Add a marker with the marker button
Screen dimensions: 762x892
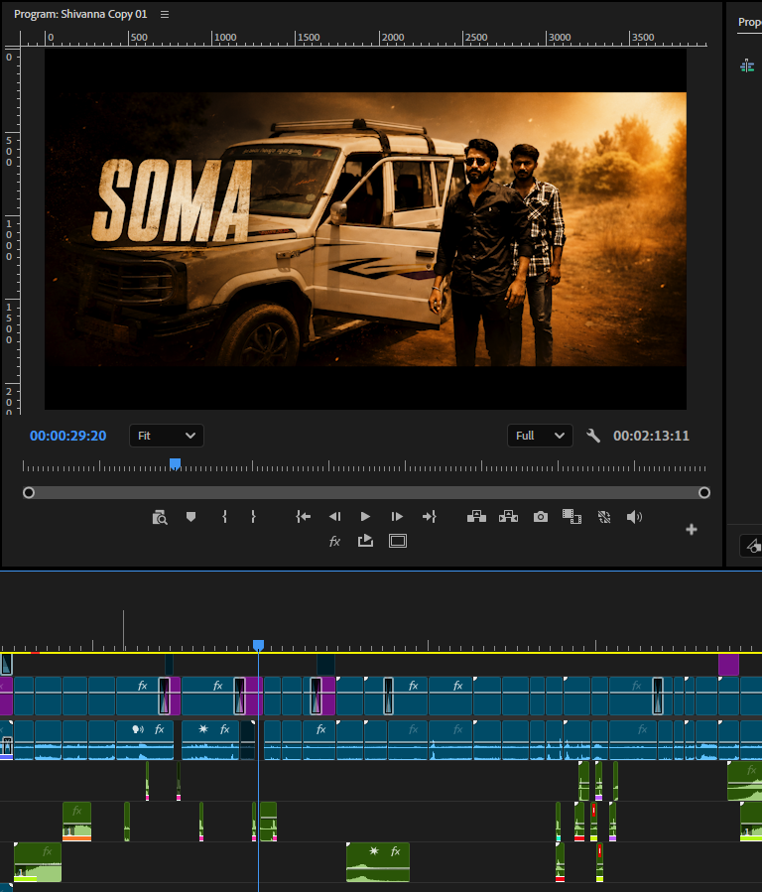pyautogui.click(x=191, y=517)
